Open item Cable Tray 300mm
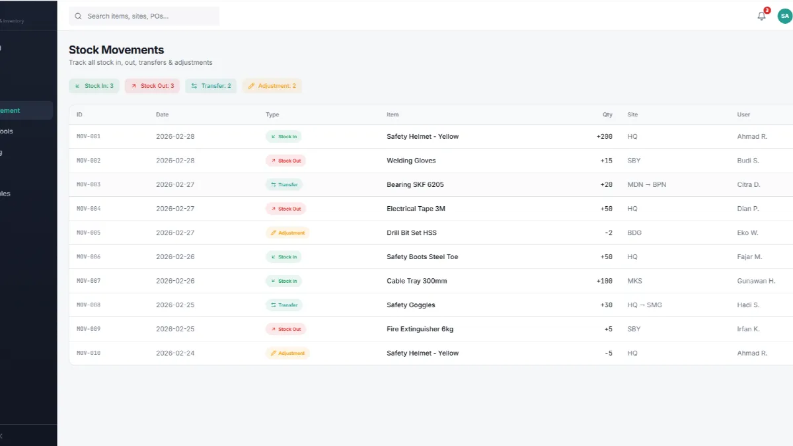Screen dimensions: 793x446 (x=416, y=281)
